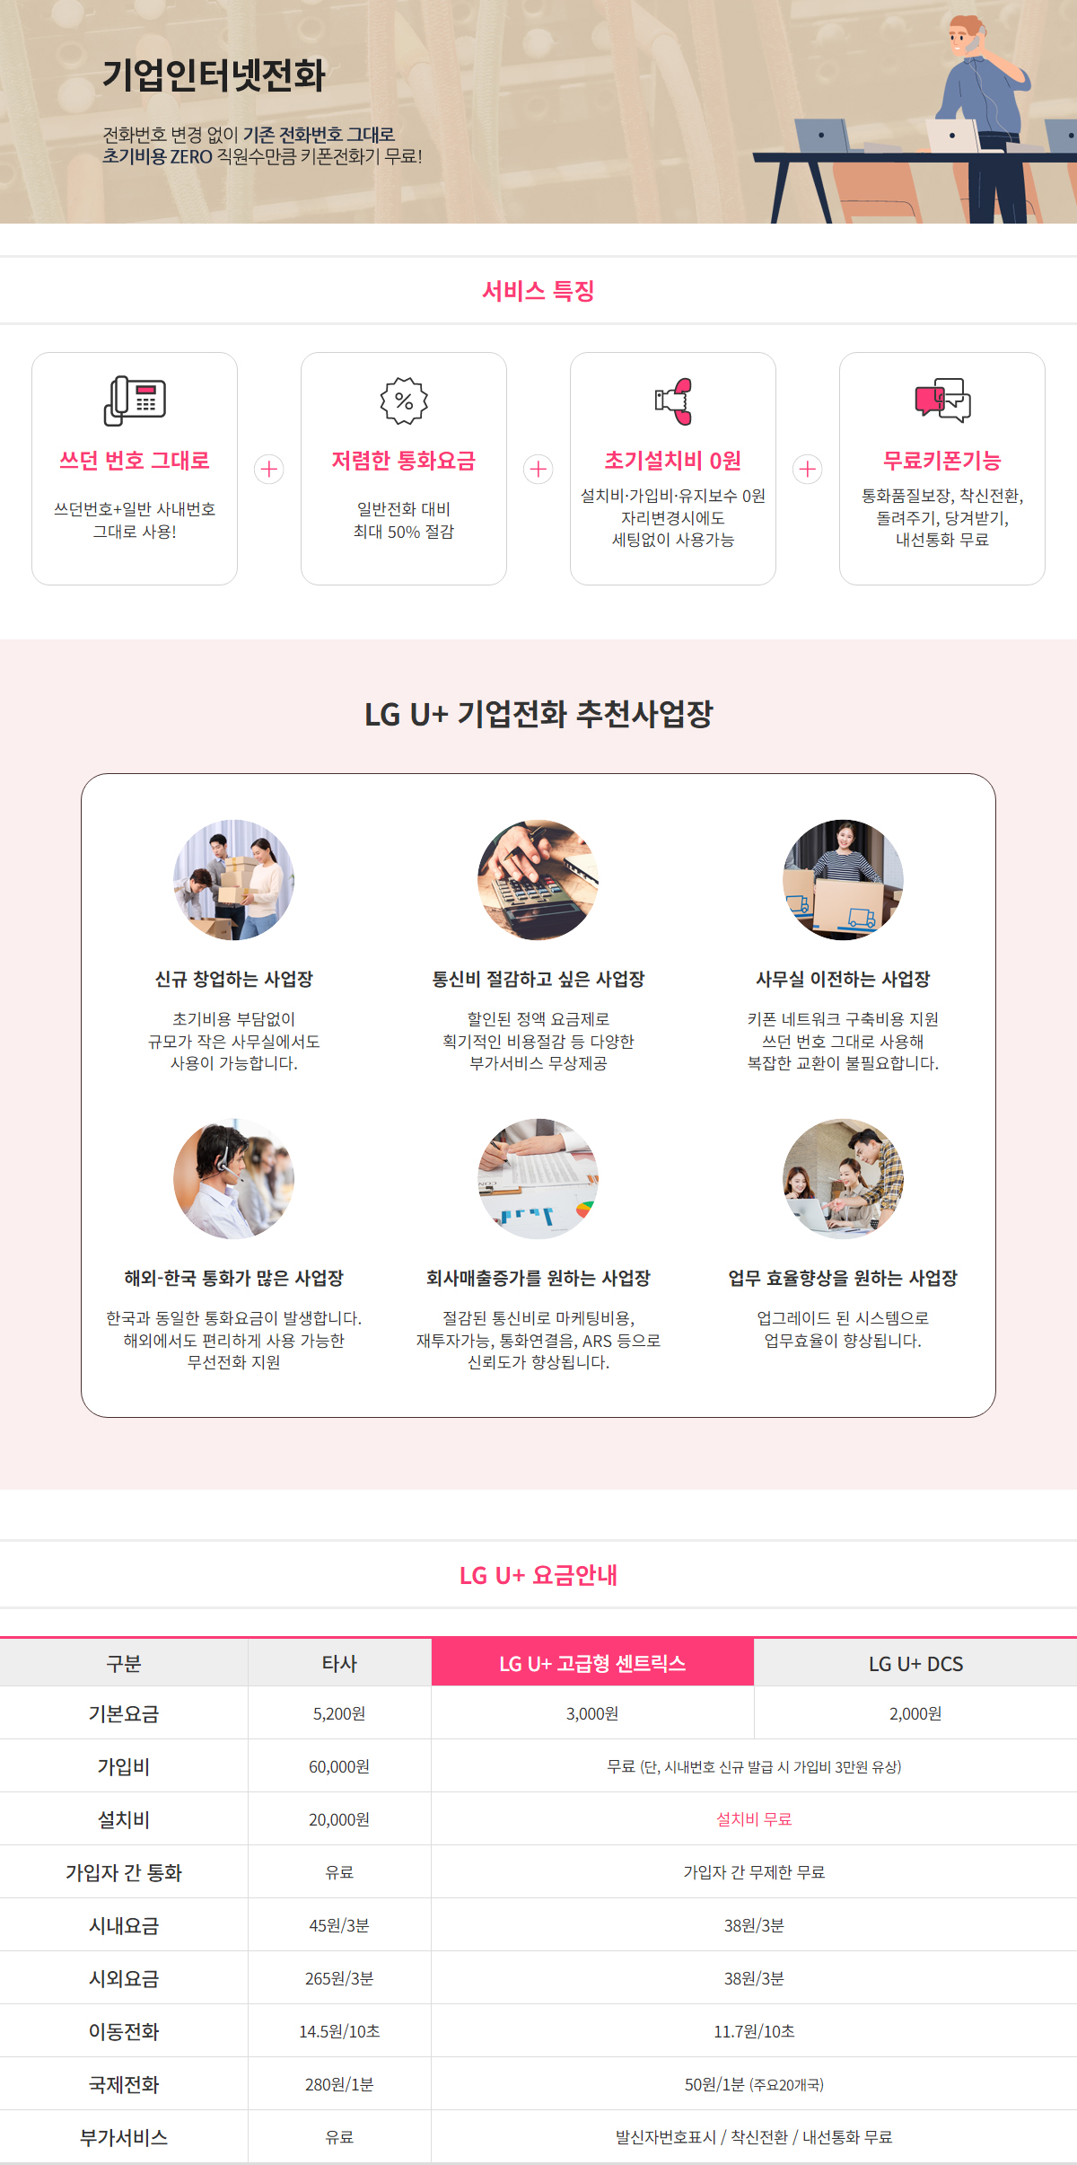Click the plus icon after 저렴한 통화요금 card
1077x2165 pixels.
[x=538, y=469]
